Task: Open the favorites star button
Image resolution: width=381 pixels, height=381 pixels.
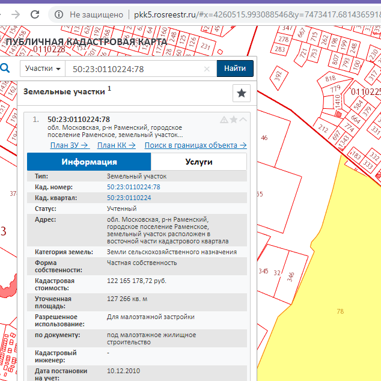Action: [x=241, y=93]
